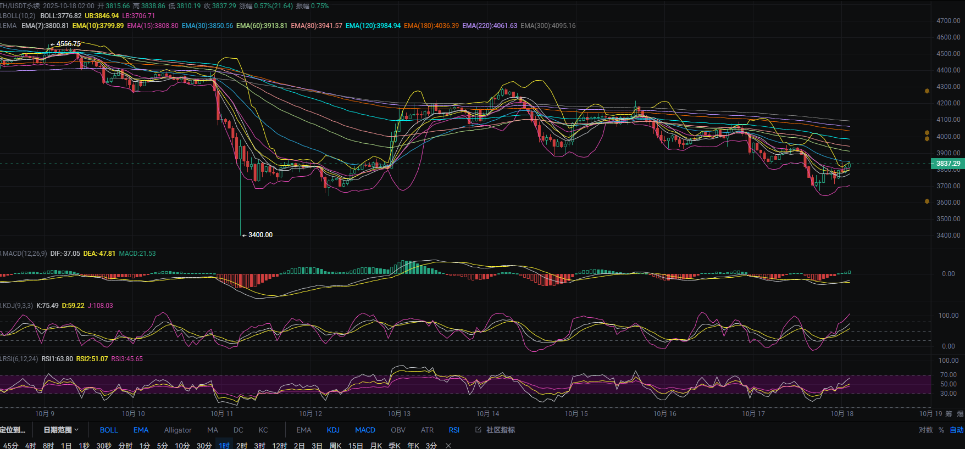Disable the KDJ sub-indicator
Screen dimensions: 965x449
tap(333, 430)
